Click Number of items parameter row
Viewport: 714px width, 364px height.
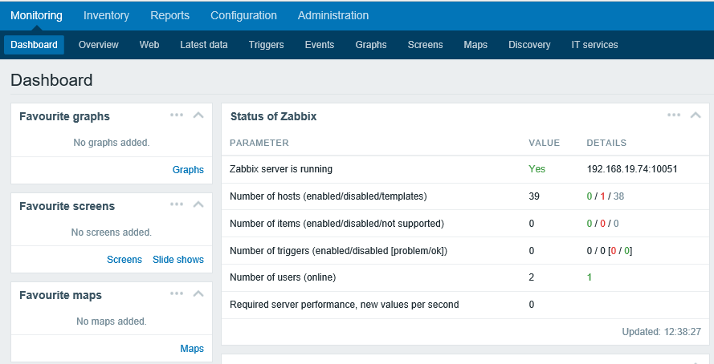465,224
